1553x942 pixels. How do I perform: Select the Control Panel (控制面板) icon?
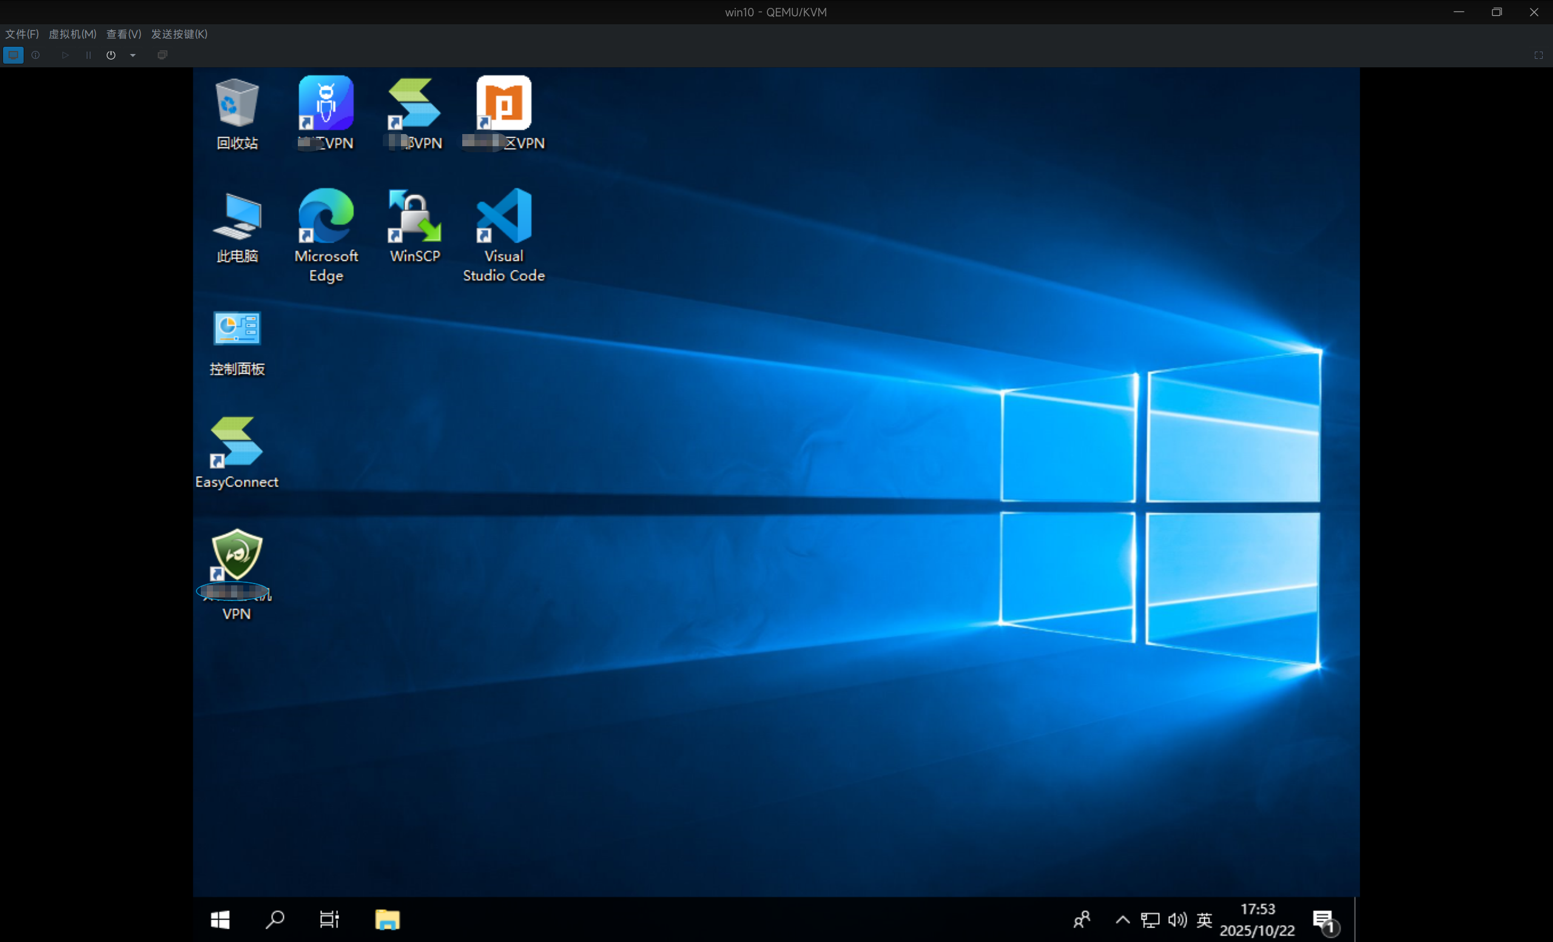237,343
